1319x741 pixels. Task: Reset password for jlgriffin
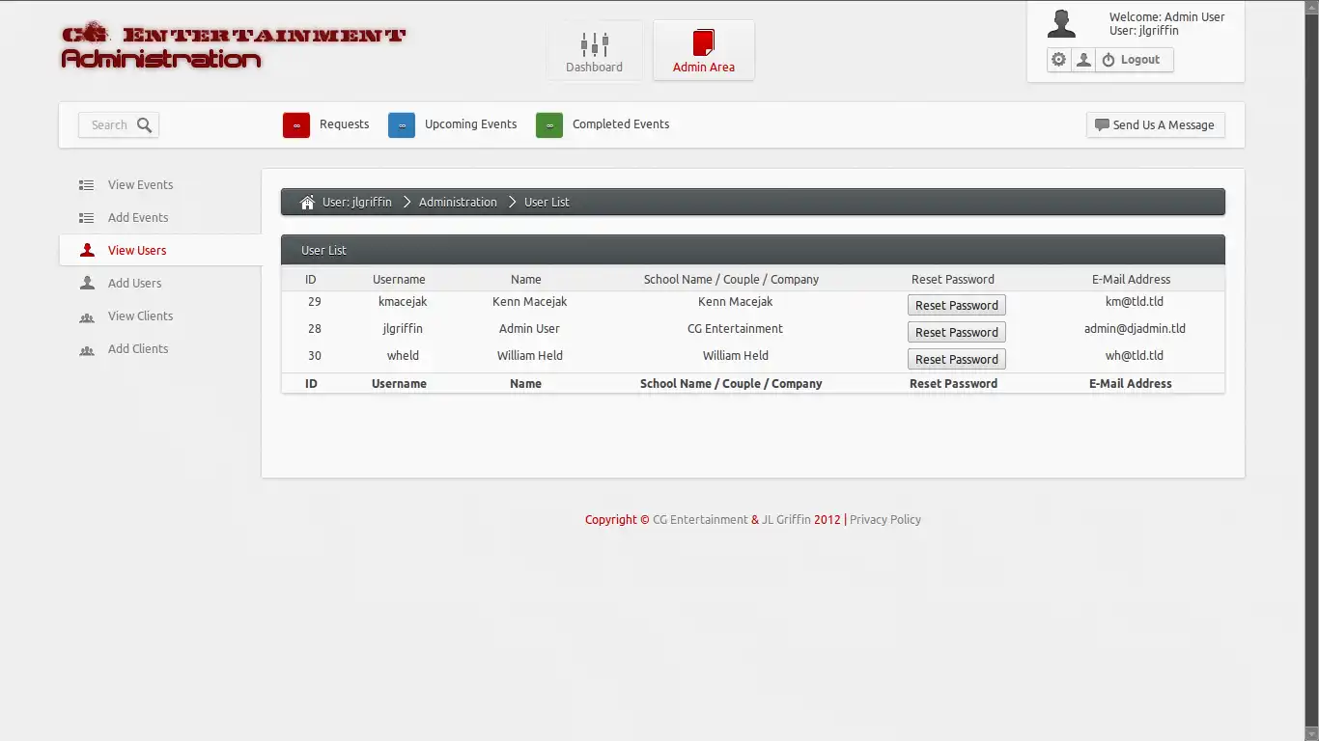957,332
